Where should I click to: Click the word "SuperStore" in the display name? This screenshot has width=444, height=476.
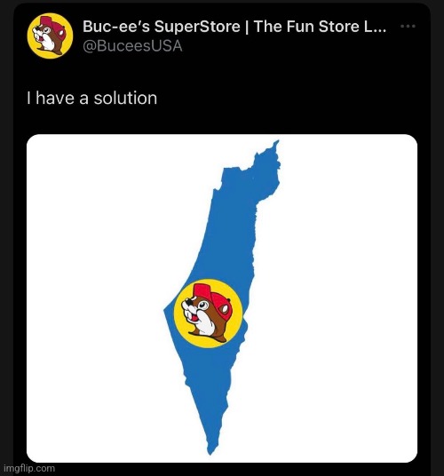tap(197, 27)
